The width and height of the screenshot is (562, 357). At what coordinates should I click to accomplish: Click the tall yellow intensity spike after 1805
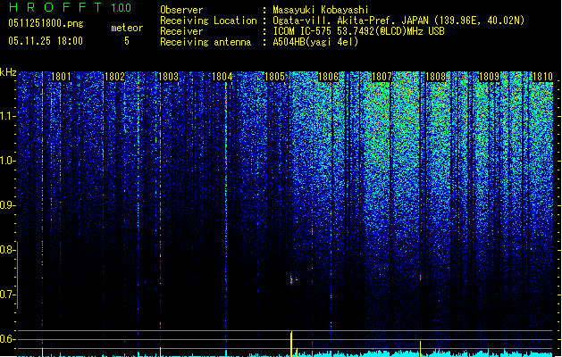(x=291, y=344)
